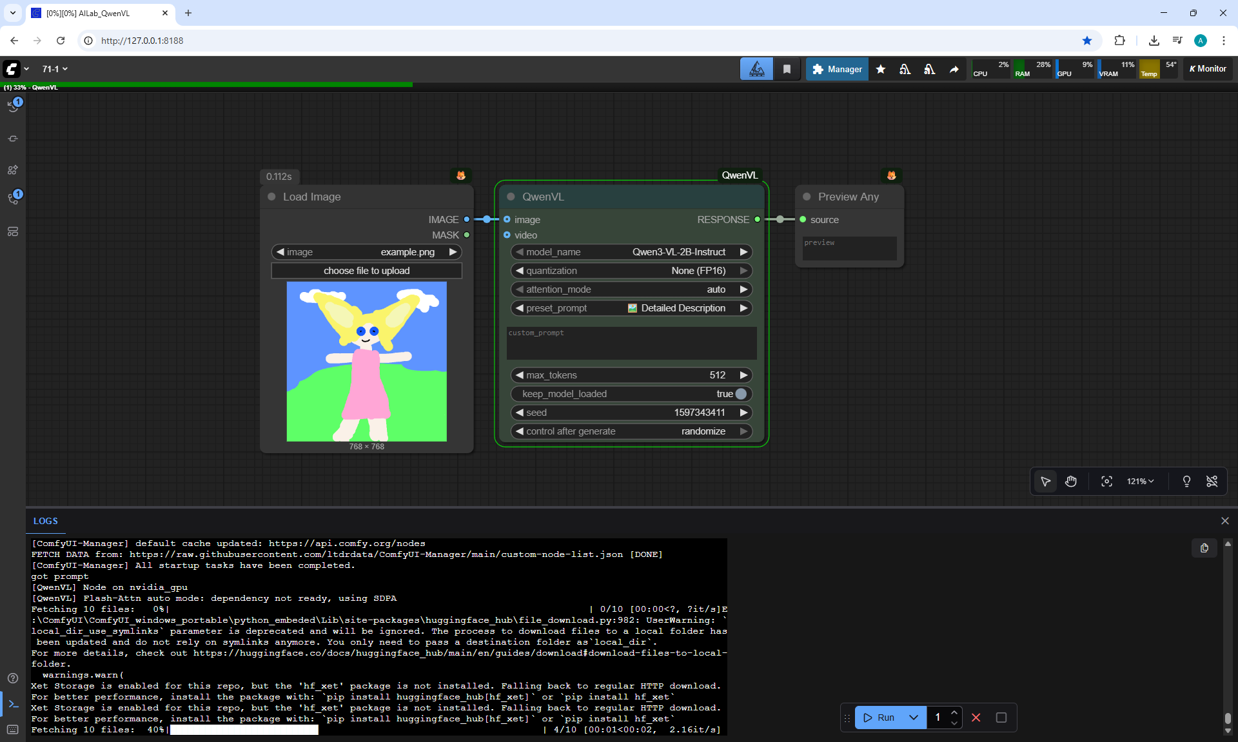Open the ComfyUI Manager

(837, 69)
